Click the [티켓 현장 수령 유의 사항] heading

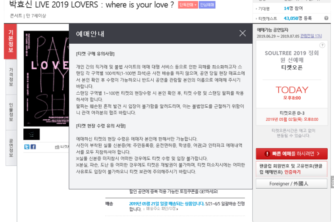click(x=101, y=126)
